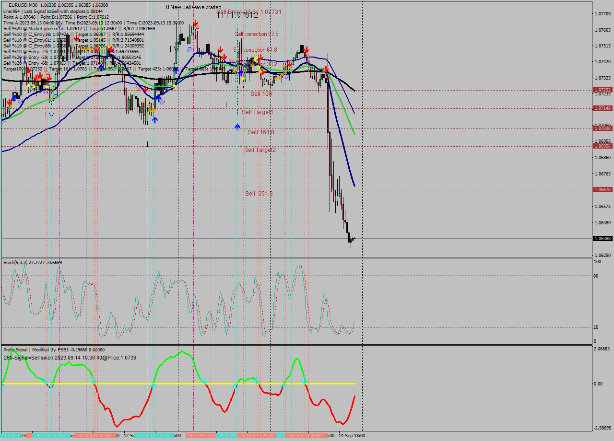Click the 'Sell %10 @ C_Entry38' info line
This screenshot has width=614, height=441.
[x=73, y=34]
